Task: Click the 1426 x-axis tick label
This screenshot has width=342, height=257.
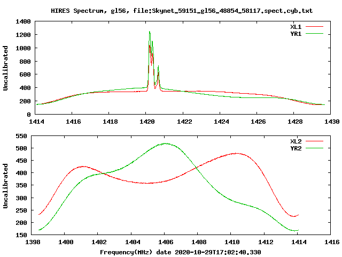Action: [258, 122]
